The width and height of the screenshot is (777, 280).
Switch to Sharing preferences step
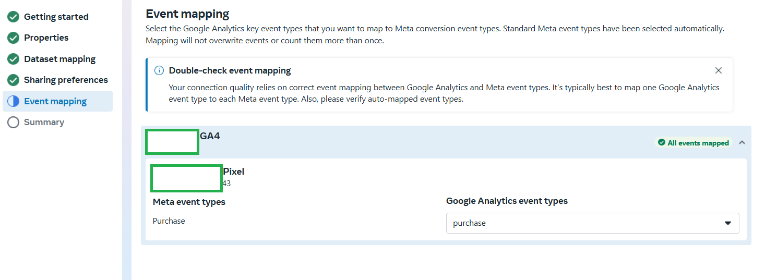click(66, 80)
